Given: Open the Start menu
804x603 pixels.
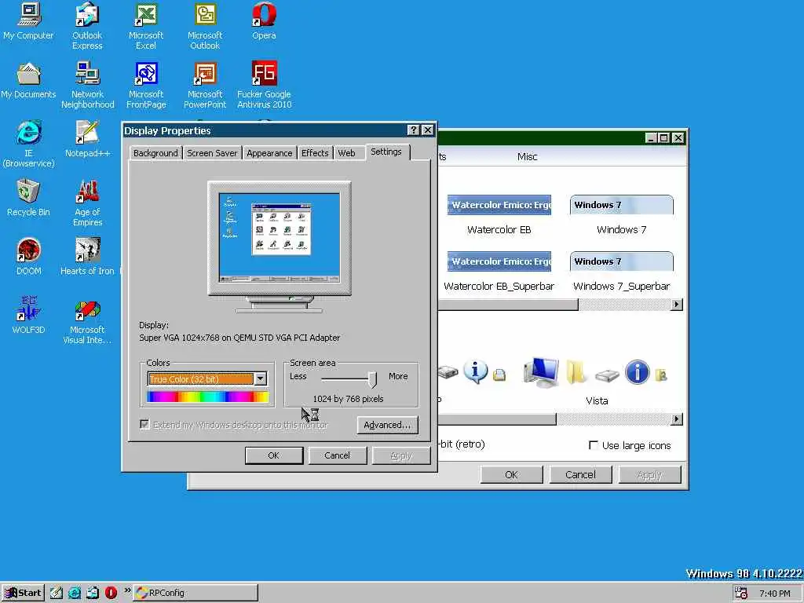Looking at the screenshot, I should [23, 593].
